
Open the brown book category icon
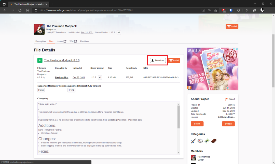pyautogui.click(x=214, y=141)
